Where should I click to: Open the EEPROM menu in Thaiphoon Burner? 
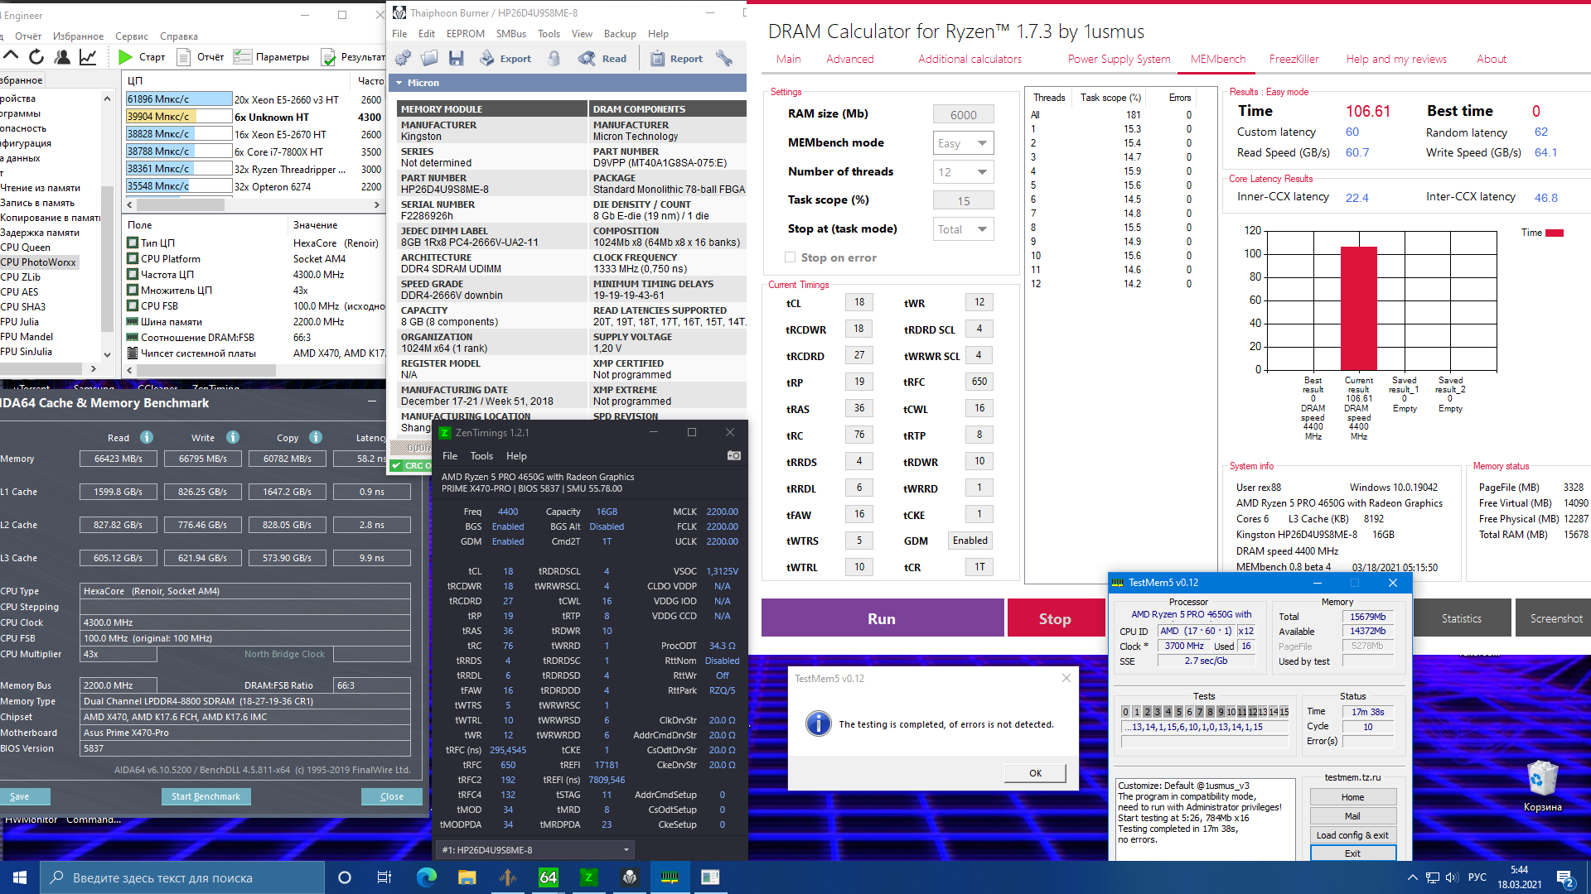coord(465,34)
